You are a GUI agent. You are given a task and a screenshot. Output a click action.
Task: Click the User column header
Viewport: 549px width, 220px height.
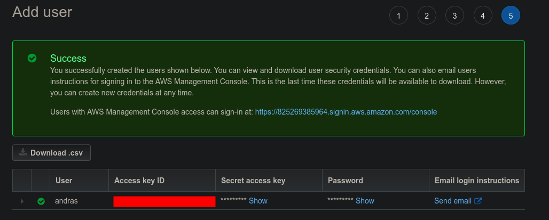64,181
